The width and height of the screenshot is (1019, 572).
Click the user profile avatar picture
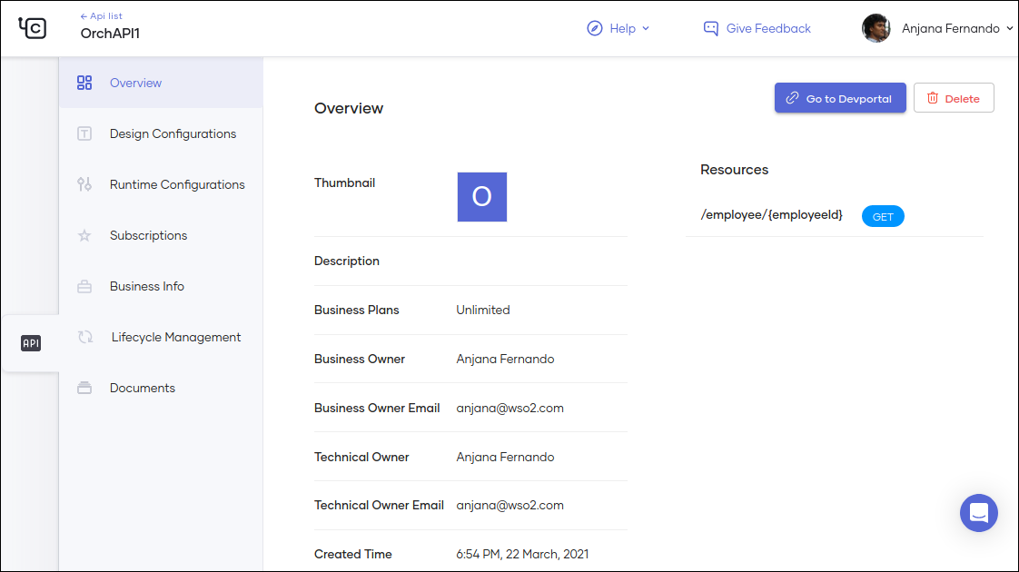click(876, 28)
